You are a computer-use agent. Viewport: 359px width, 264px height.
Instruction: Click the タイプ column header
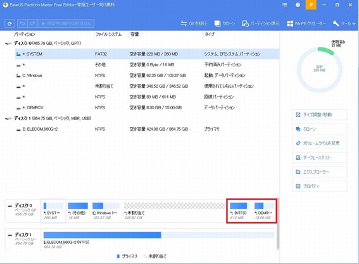point(210,35)
